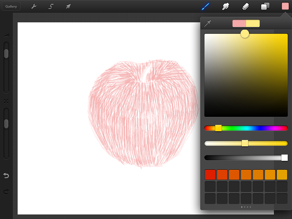Tap first empty swatch in second palette row
The image size is (292, 219).
click(x=210, y=186)
